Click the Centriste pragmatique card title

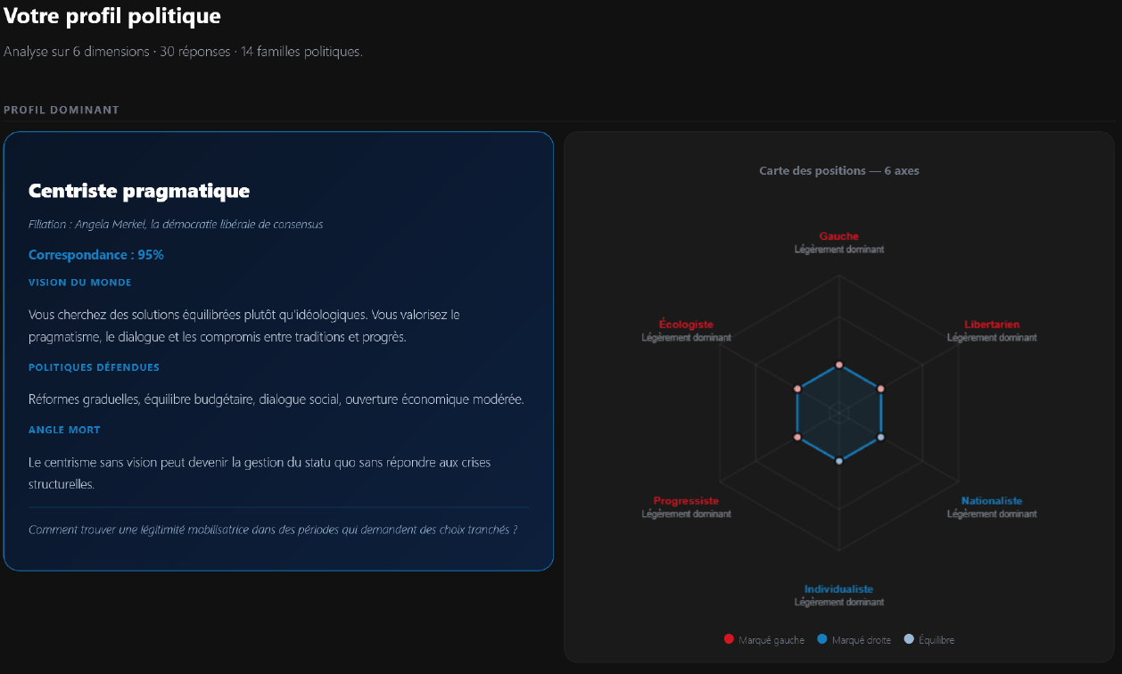[139, 191]
